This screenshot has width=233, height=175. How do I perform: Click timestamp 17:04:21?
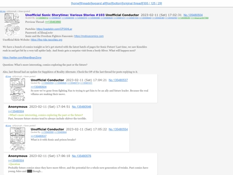[86, 80]
